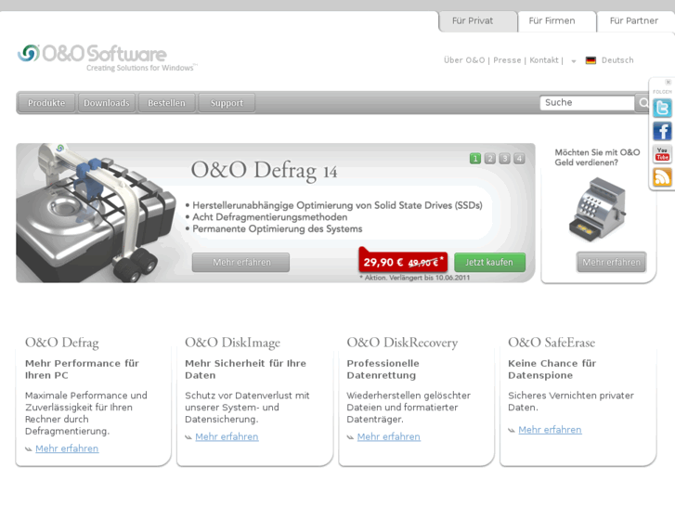Click 'Mehr Sicherheit für Ihre Daten' subtitle
This screenshot has width=675, height=506.
pyautogui.click(x=245, y=370)
